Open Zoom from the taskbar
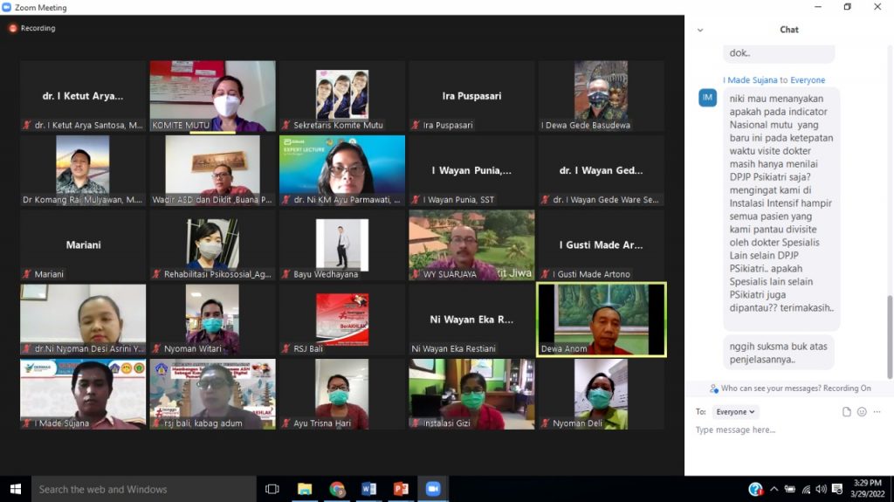The width and height of the screenshot is (894, 502). 432,489
